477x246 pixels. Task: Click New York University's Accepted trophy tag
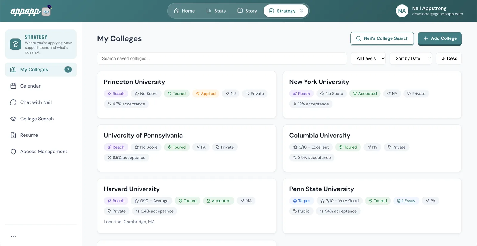coord(365,94)
